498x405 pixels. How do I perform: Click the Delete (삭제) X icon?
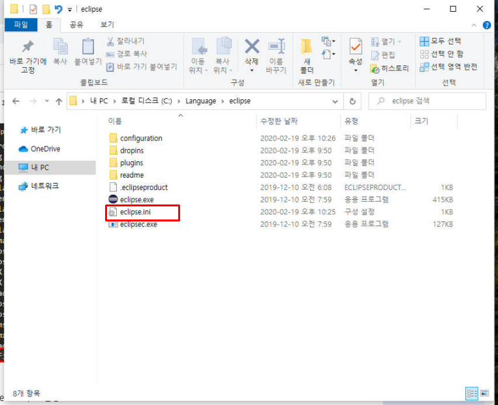(x=252, y=46)
